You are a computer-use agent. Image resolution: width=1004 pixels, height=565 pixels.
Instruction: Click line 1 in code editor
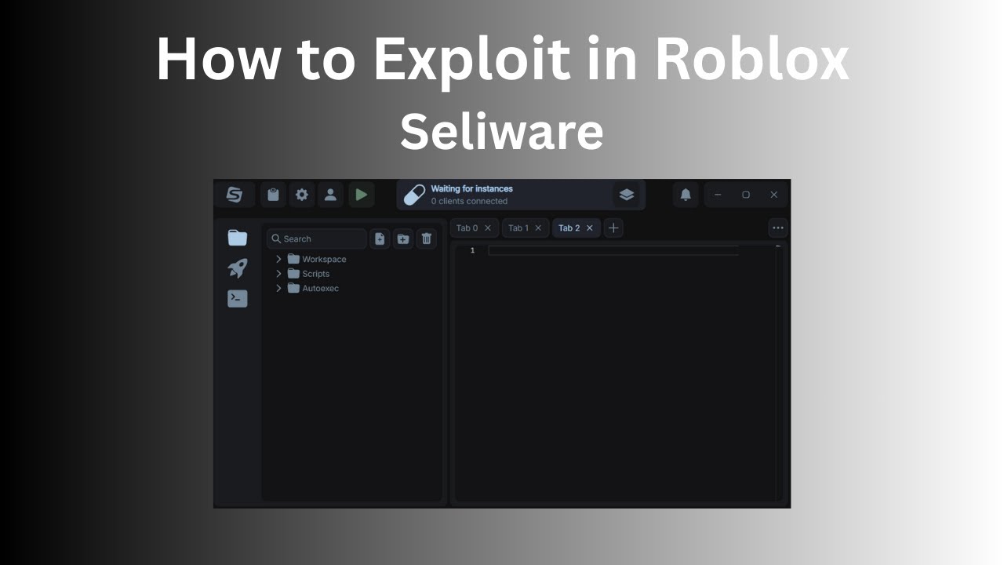tap(613, 250)
